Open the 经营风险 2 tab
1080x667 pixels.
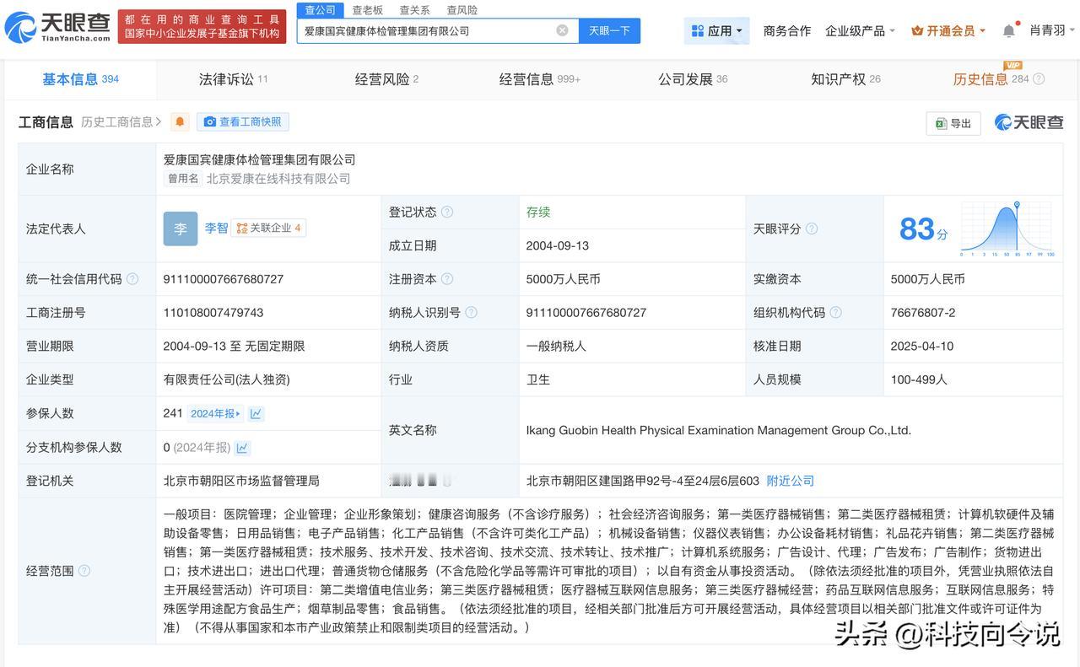tap(386, 79)
